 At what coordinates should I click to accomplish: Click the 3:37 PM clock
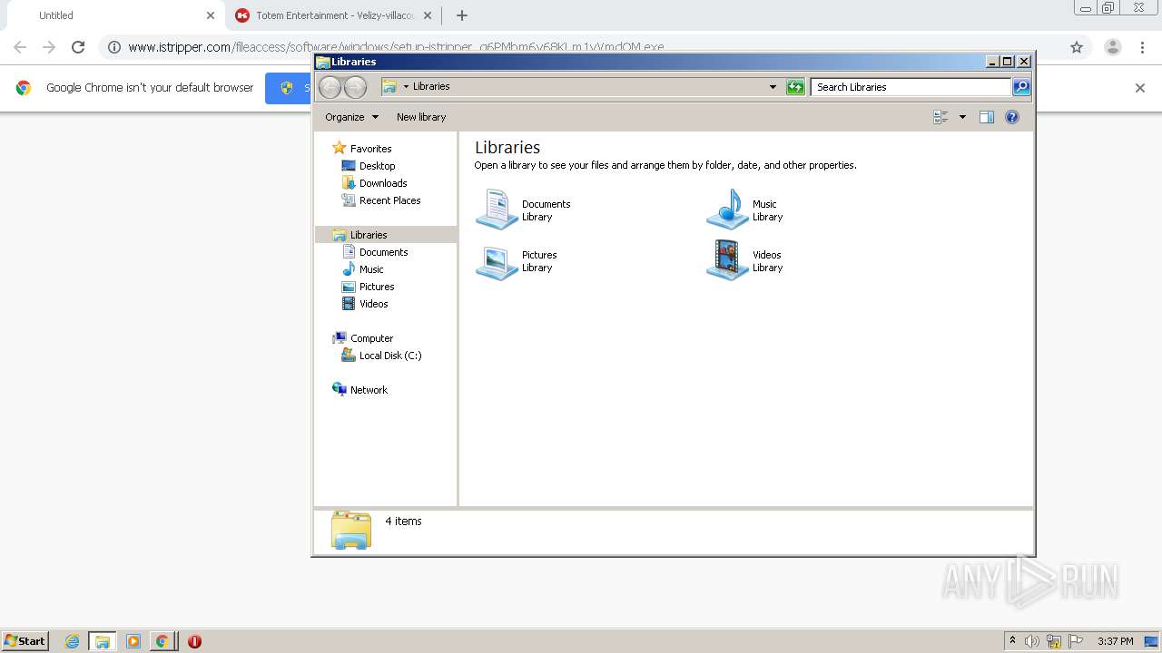tap(1115, 641)
